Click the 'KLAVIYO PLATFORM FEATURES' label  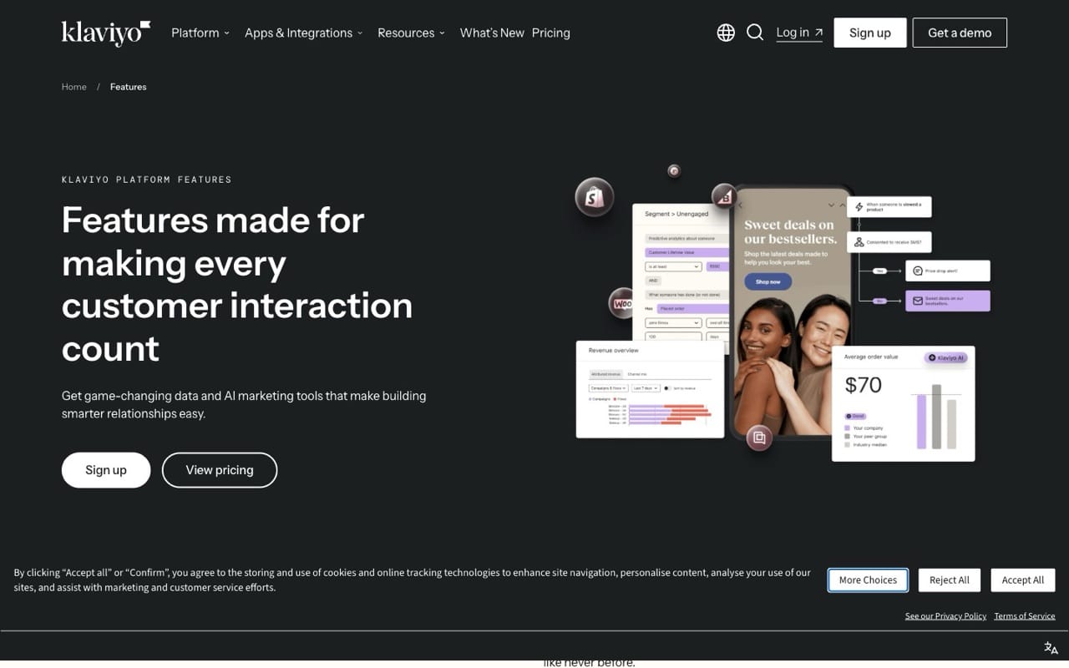click(x=147, y=180)
